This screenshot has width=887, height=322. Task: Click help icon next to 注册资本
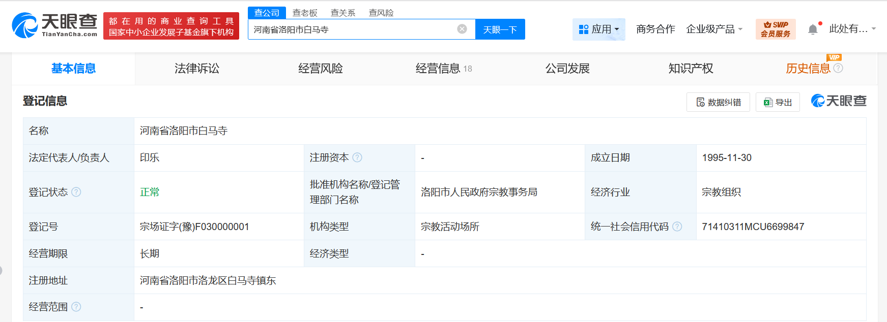[x=357, y=157]
